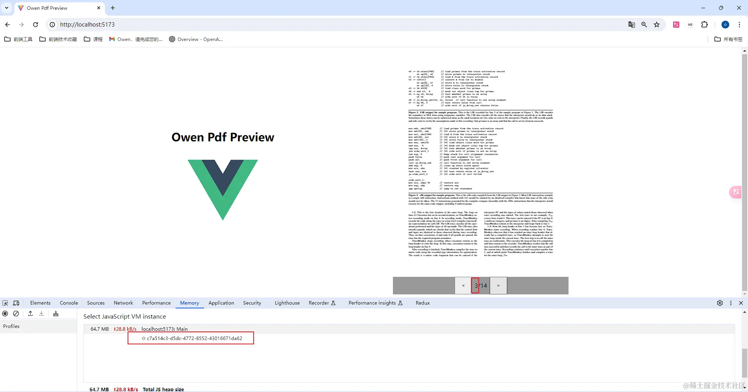Open the 所有书签 all bookmarks folder
Image resolution: width=748 pixels, height=392 pixels.
[x=728, y=39]
